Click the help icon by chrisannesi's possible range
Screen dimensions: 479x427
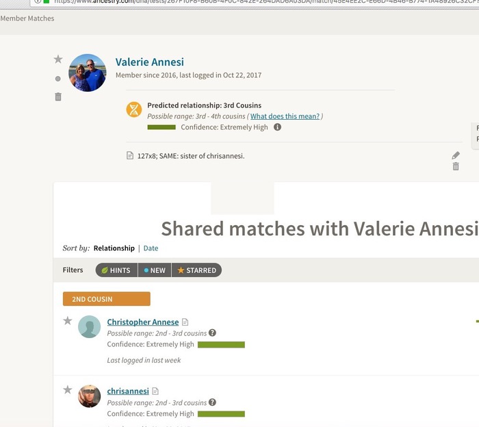(x=212, y=402)
